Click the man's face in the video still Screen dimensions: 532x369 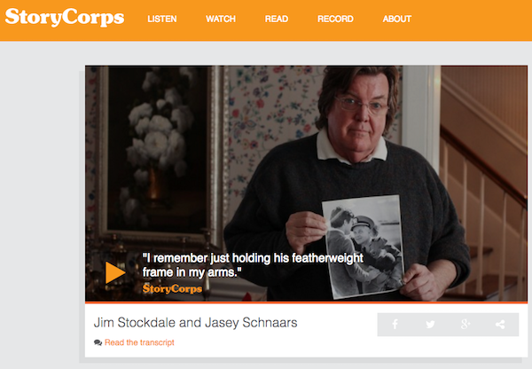[360, 114]
